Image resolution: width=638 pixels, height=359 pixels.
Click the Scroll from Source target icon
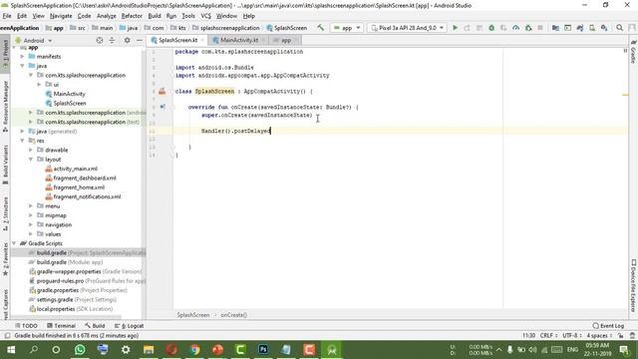100,40
